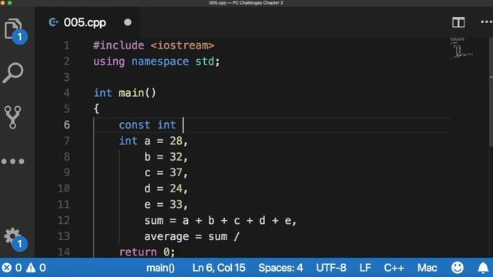Click the window title 005.cpp text
The image size is (493, 277).
217,3
